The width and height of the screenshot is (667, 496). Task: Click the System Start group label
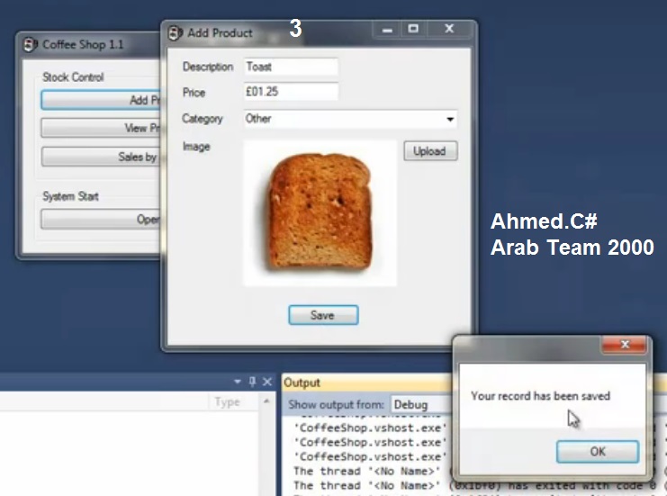70,196
